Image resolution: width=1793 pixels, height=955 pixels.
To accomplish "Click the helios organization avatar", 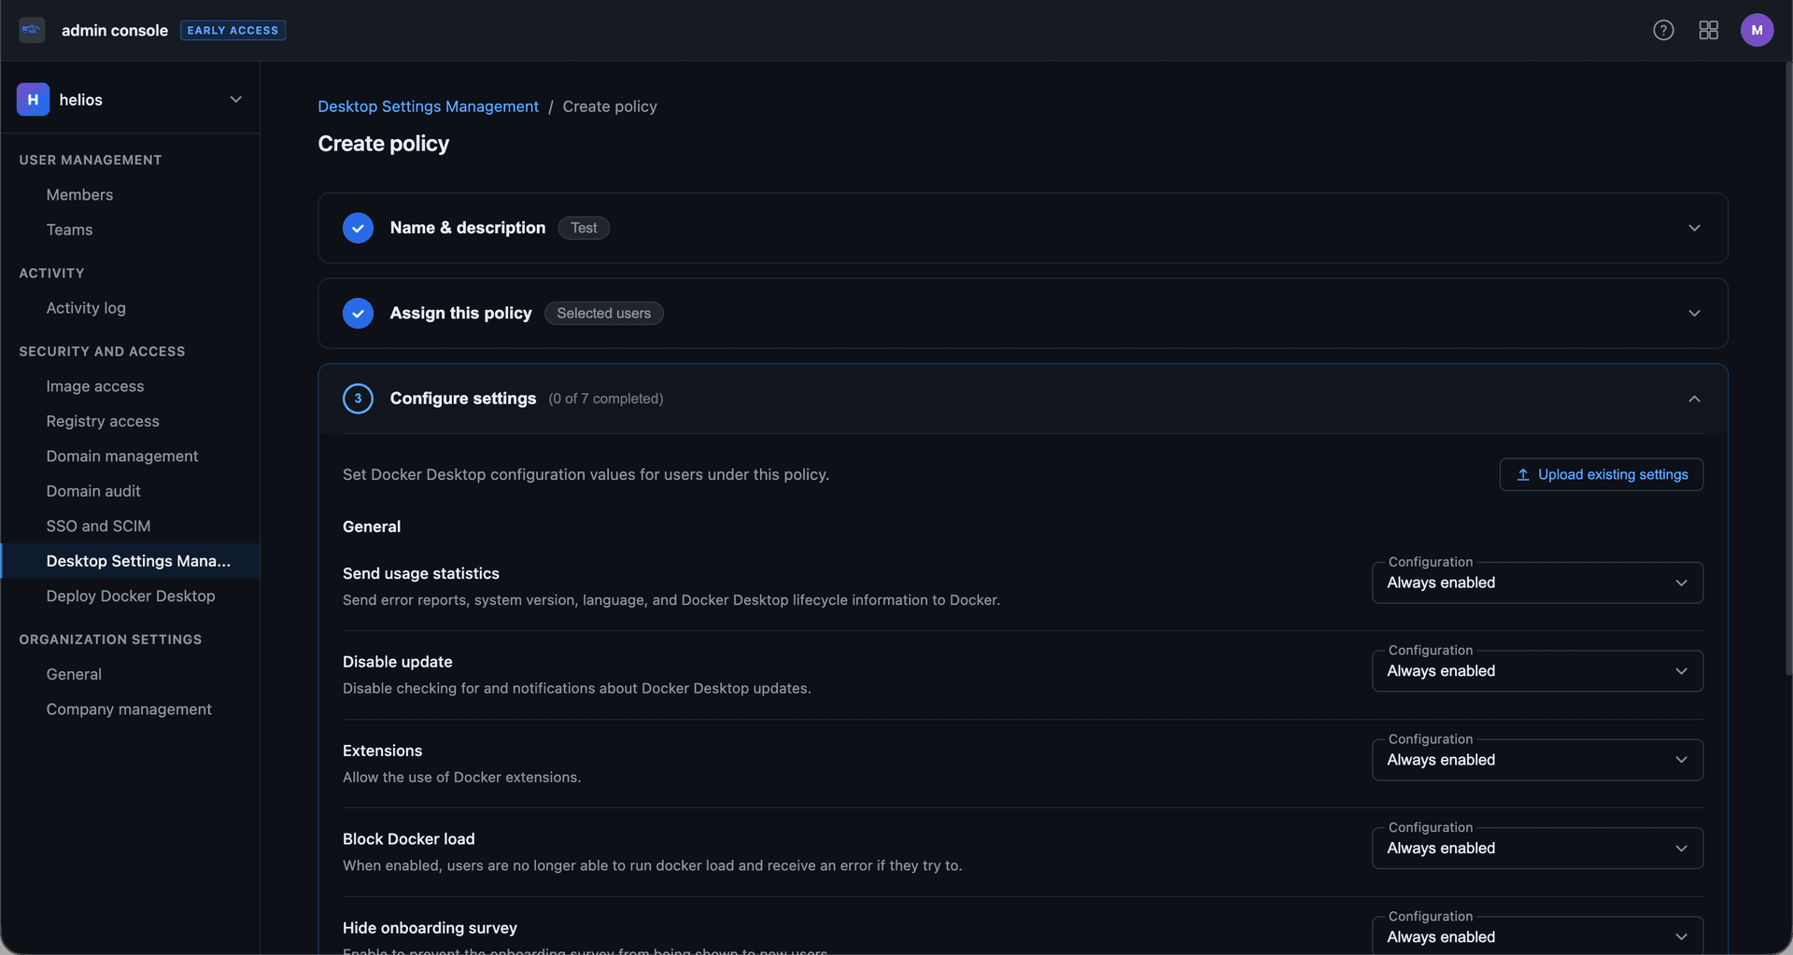I will tap(33, 99).
